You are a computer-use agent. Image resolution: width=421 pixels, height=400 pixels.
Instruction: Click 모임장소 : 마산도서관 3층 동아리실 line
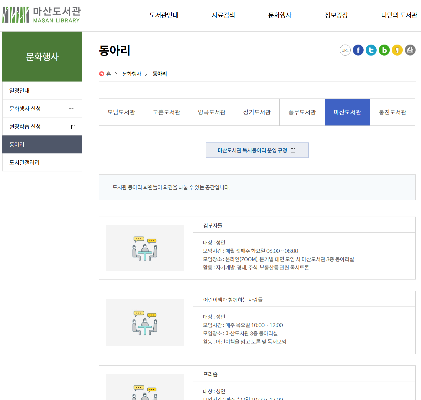pos(240,333)
